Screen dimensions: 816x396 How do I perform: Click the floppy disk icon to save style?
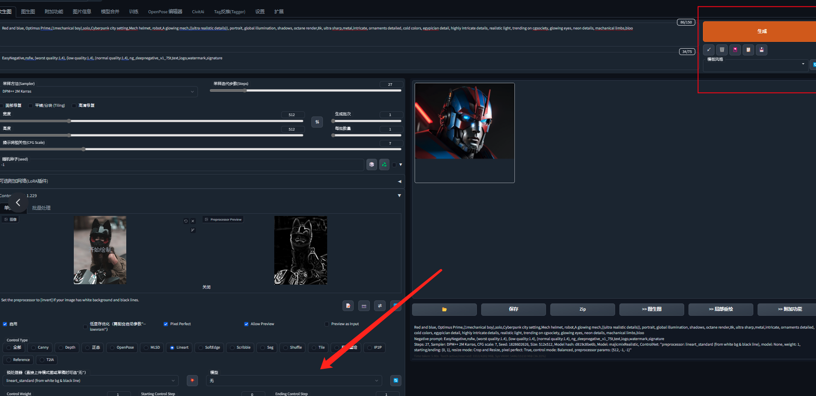pyautogui.click(x=762, y=50)
